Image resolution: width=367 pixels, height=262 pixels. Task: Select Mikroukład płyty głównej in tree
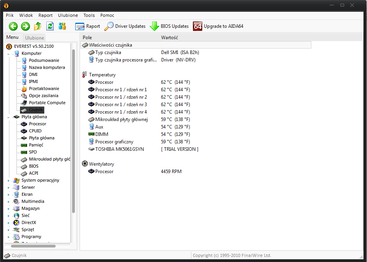(x=49, y=159)
